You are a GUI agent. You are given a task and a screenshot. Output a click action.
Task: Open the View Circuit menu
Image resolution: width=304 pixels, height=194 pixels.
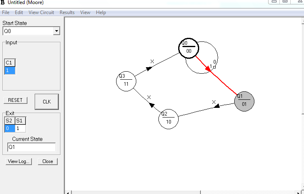[41, 12]
